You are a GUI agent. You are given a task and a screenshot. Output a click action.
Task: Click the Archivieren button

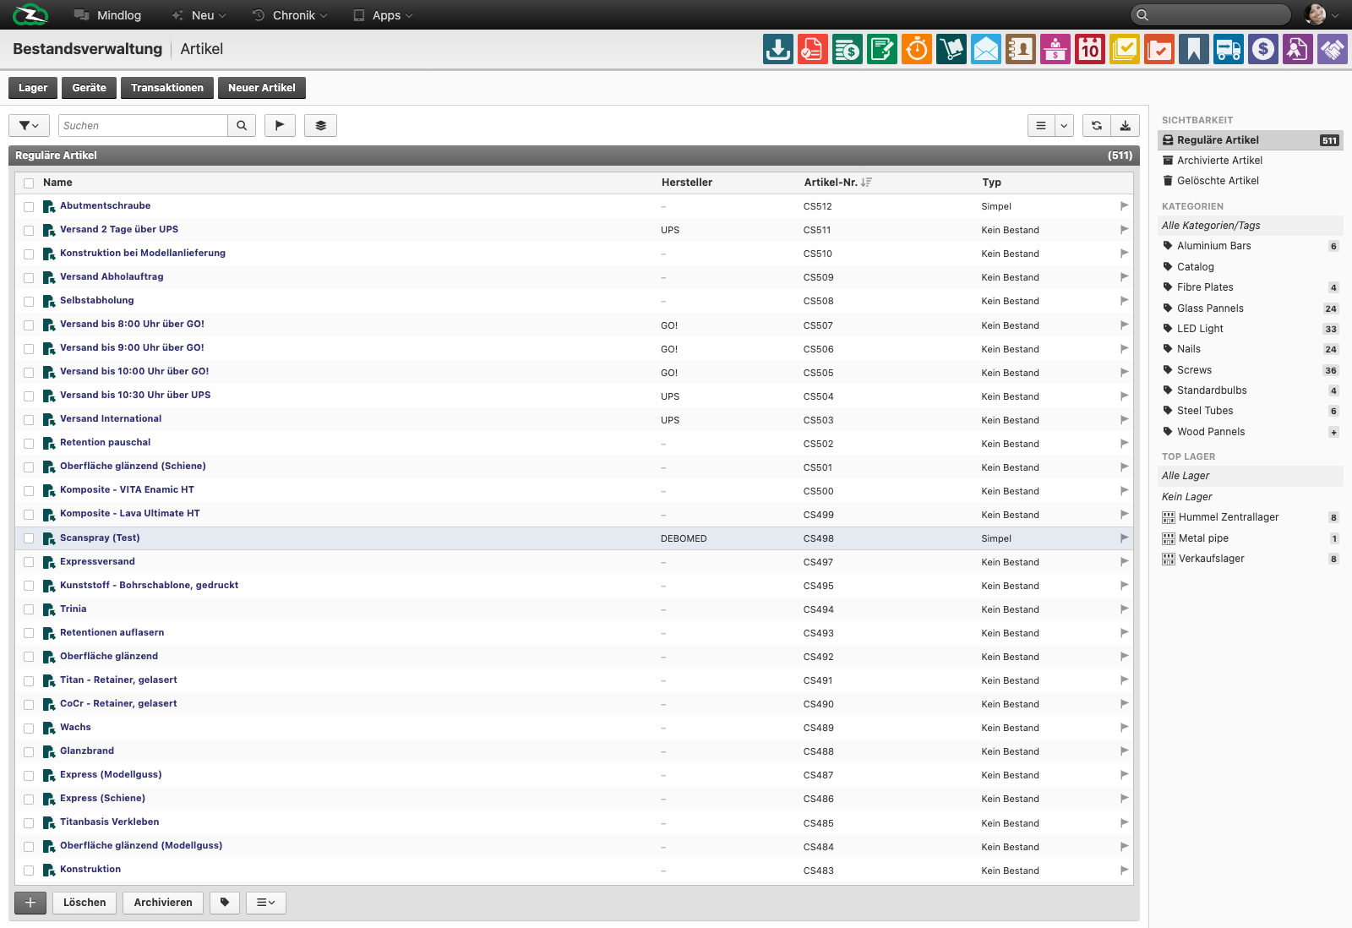click(163, 903)
